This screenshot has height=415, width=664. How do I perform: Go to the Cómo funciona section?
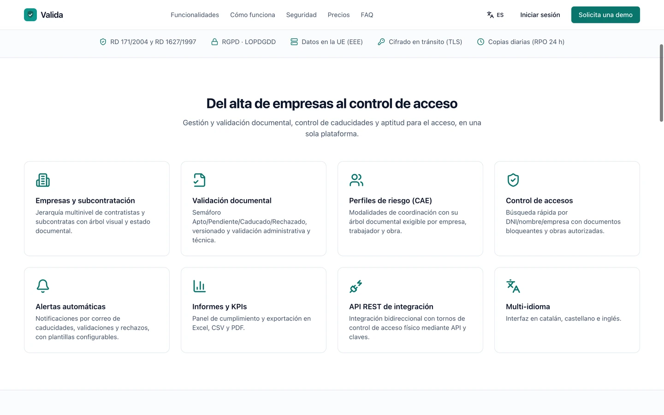253,15
